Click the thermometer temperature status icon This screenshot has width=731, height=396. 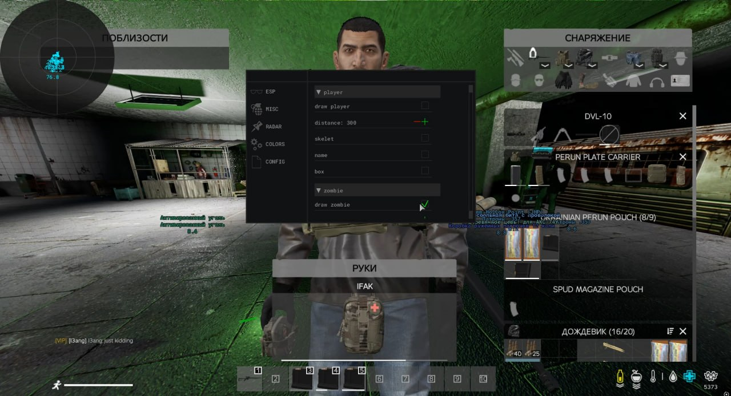(x=653, y=377)
